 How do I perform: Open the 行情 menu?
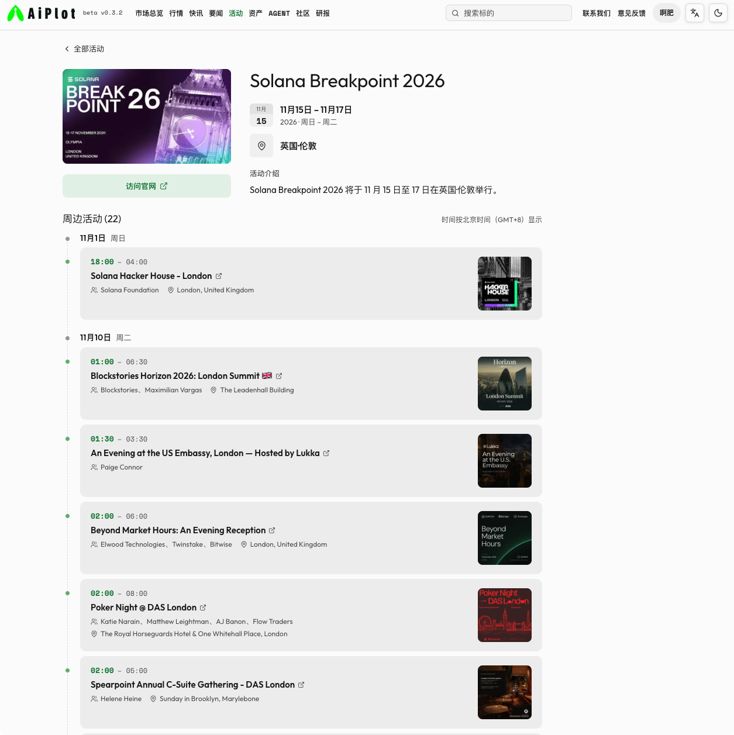pos(176,13)
